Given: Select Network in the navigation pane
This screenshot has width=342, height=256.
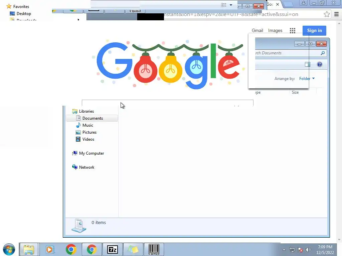Looking at the screenshot, I should tap(87, 167).
